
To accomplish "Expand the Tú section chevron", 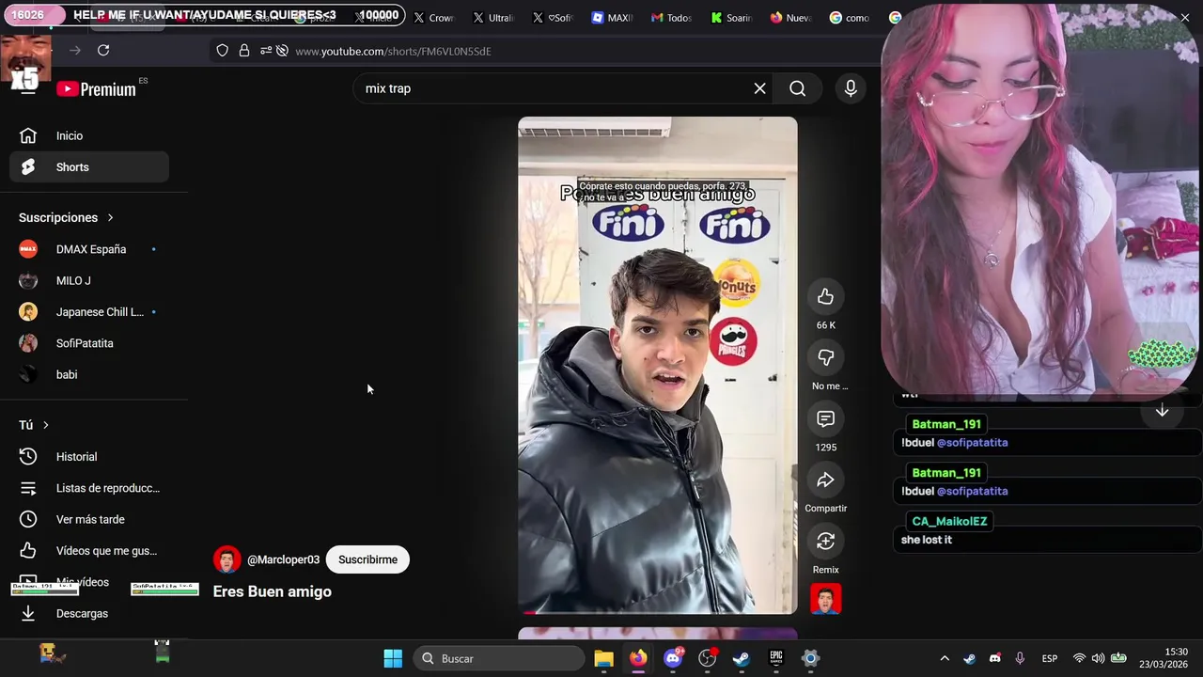I will pyautogui.click(x=45, y=425).
